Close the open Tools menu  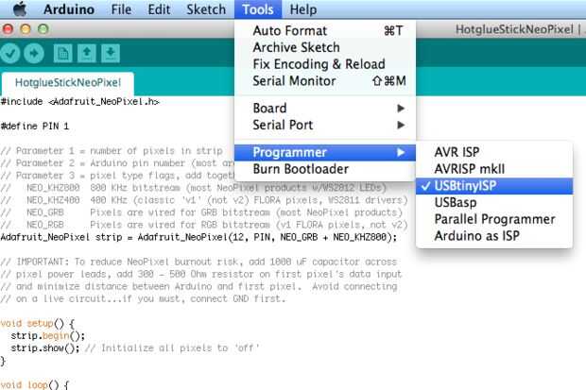pyautogui.click(x=258, y=9)
